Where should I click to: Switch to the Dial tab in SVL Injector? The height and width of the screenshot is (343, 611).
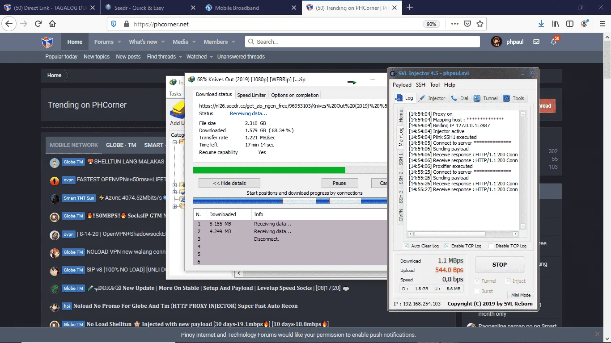point(460,98)
